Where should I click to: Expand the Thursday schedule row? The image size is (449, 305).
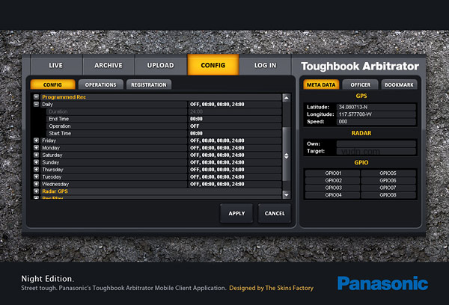point(36,170)
